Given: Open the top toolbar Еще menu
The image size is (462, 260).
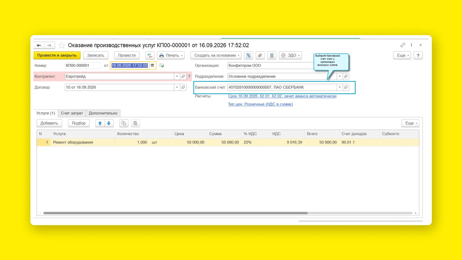Looking at the screenshot, I should point(402,55).
